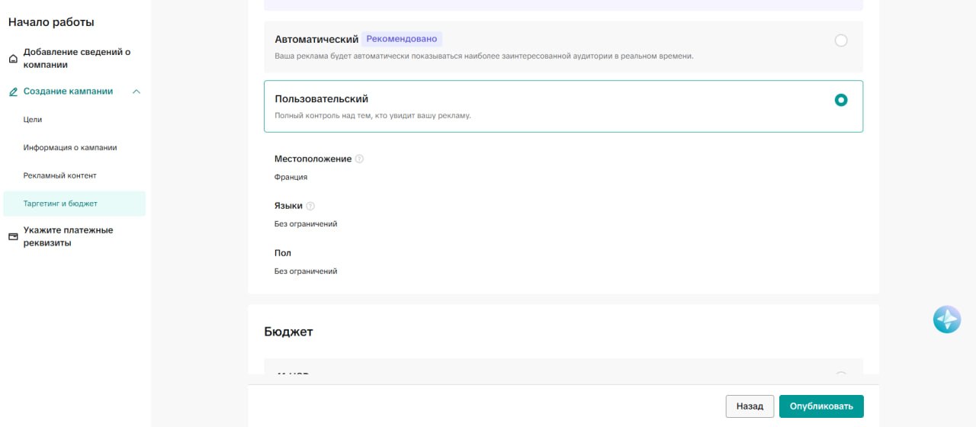Viewport: 976px width, 427px height.
Task: Click the Автоматический option description text
Action: [x=483, y=56]
